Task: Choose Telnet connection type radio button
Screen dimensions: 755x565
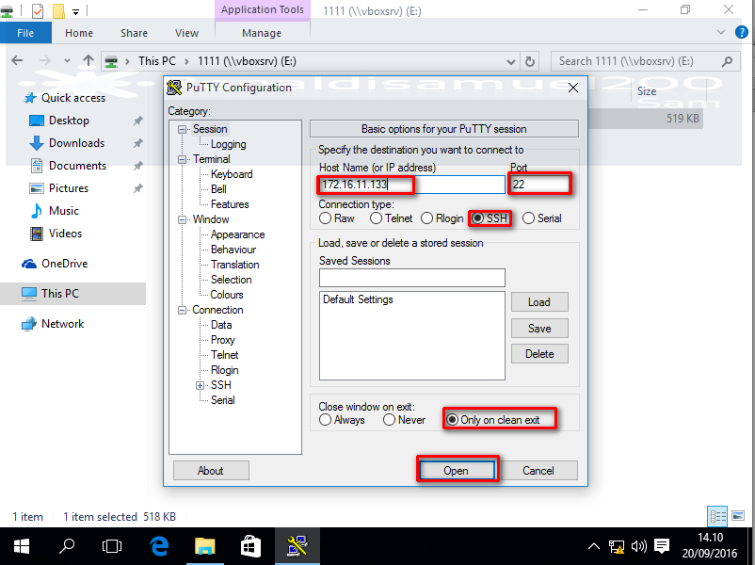Action: [x=376, y=218]
